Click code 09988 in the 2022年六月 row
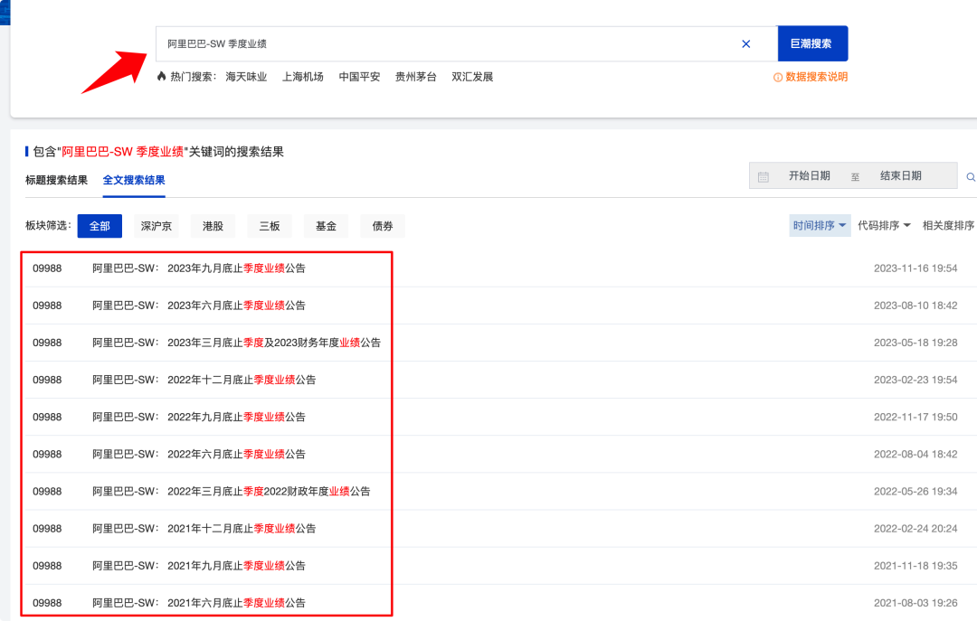Screen dimensions: 977x621 (47, 454)
